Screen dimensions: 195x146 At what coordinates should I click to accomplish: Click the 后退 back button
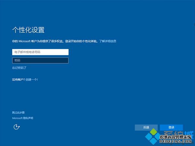click(146, 128)
